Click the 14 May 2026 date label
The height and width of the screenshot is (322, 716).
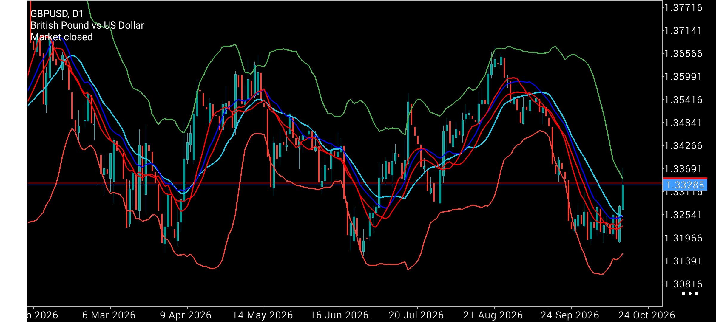pos(263,315)
